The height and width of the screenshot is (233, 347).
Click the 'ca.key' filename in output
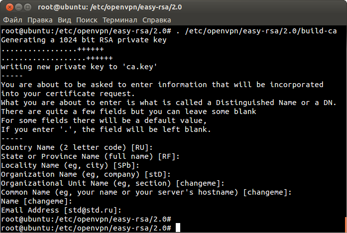(140, 67)
